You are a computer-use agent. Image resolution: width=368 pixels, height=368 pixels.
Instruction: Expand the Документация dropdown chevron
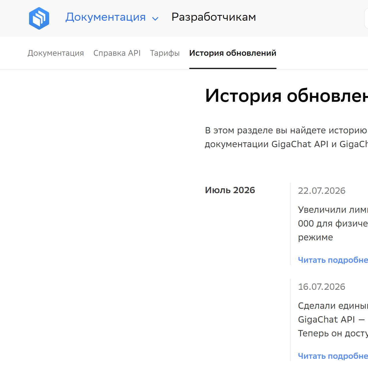click(x=155, y=19)
